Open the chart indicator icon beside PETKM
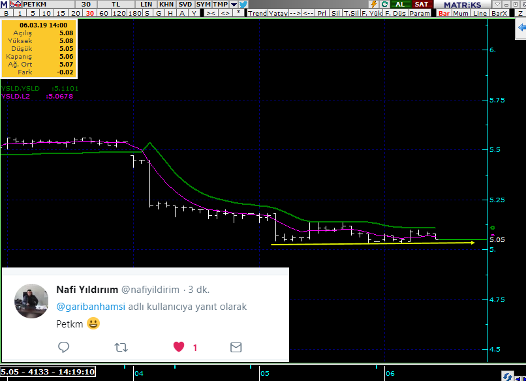Screen dimensions: 526x381 tap(16, 5)
